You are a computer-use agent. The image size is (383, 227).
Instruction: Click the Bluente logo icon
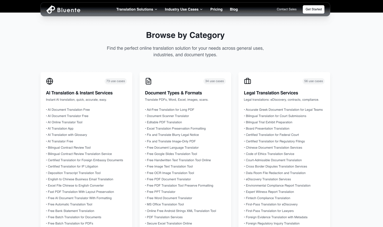tap(51, 10)
